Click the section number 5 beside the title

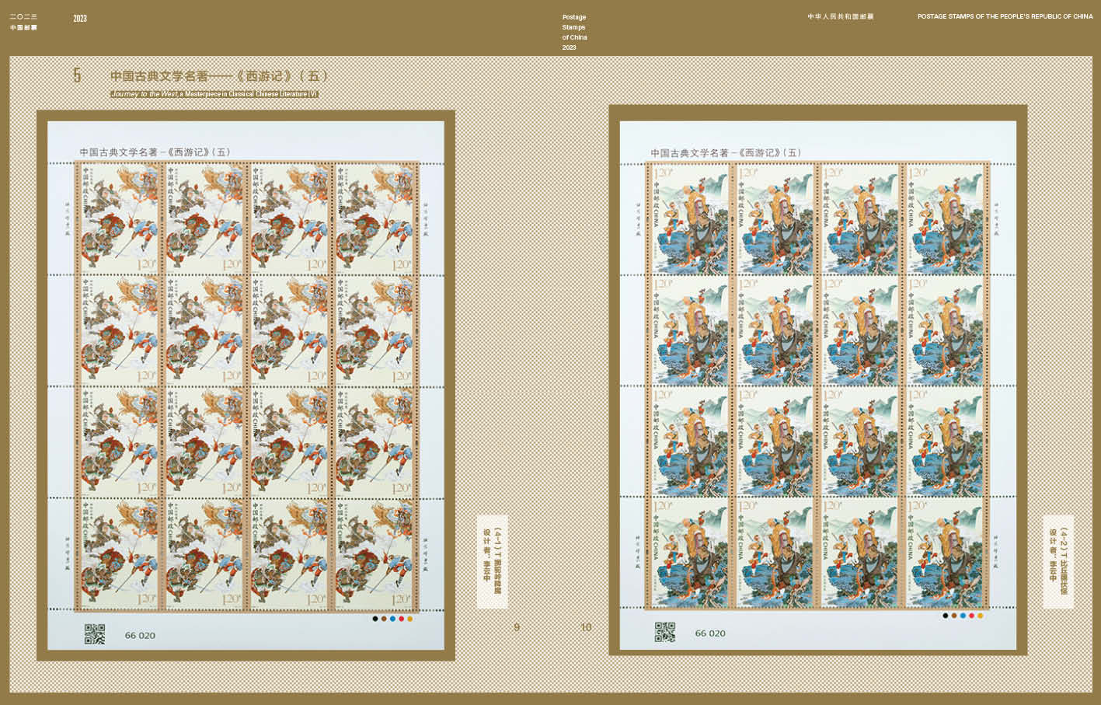77,75
